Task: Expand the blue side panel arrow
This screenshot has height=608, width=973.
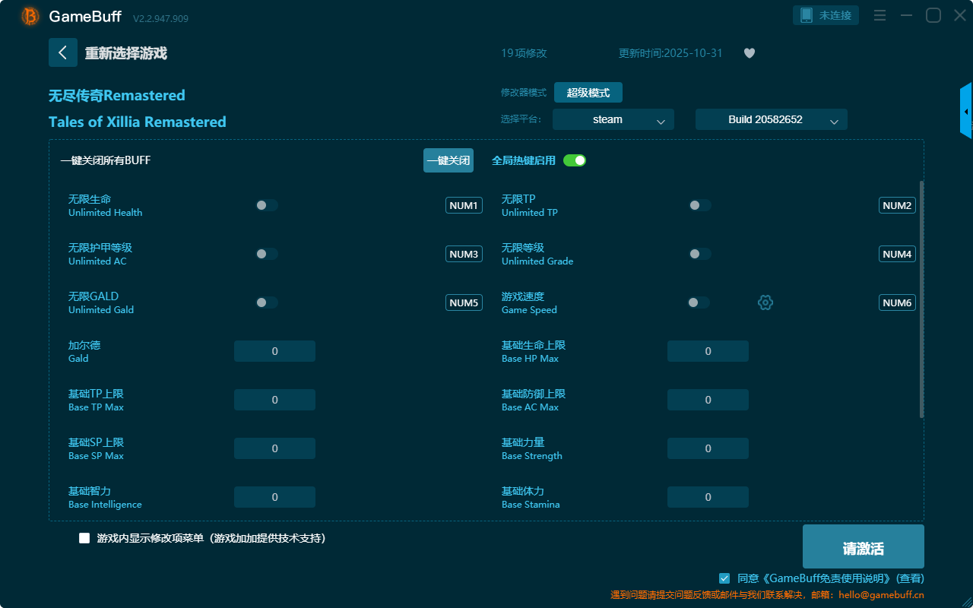Action: tap(966, 112)
